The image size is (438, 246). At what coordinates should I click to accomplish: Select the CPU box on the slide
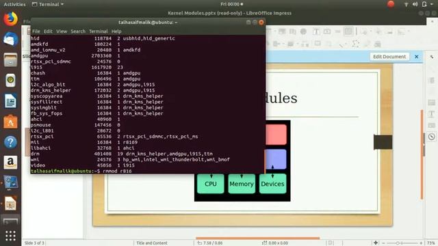pyautogui.click(x=211, y=184)
